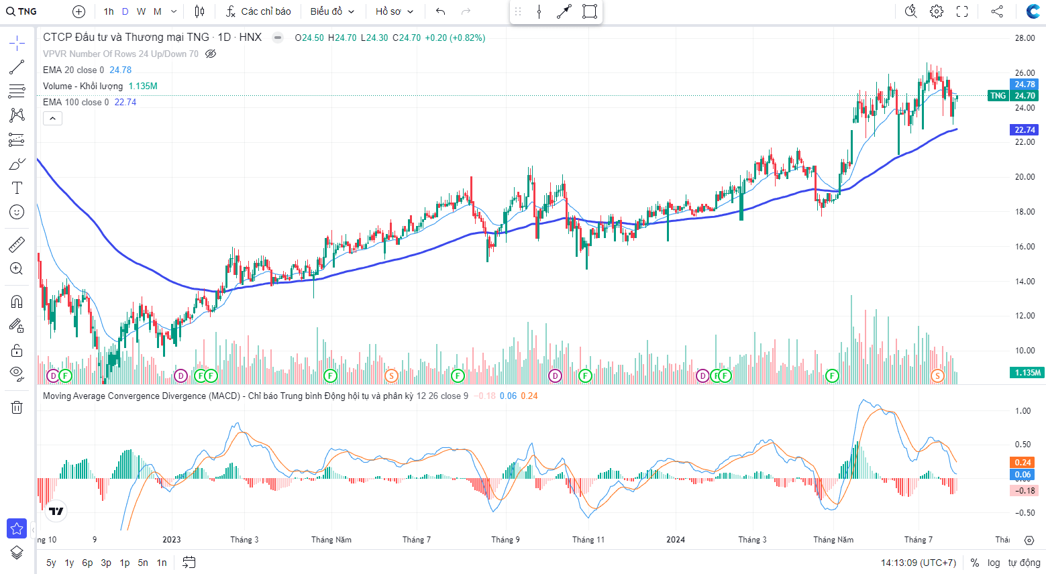Toggle percent scale
The image size is (1046, 574).
pos(975,563)
